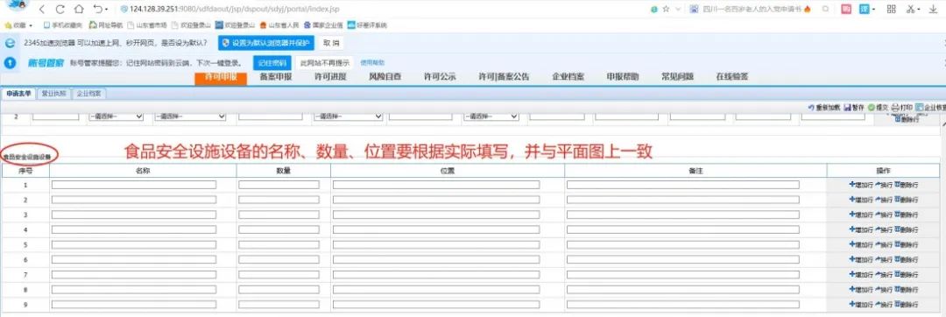Click row 4 位置 input field
Viewport: 946px width, 317px height.
[x=436, y=229]
